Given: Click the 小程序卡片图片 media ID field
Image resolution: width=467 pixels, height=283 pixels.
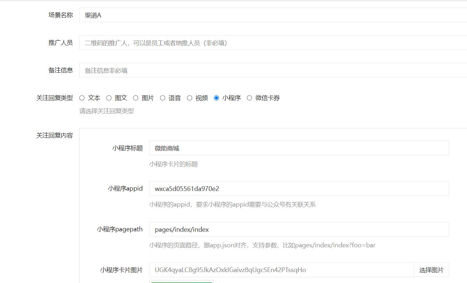Looking at the screenshot, I should coord(281,270).
